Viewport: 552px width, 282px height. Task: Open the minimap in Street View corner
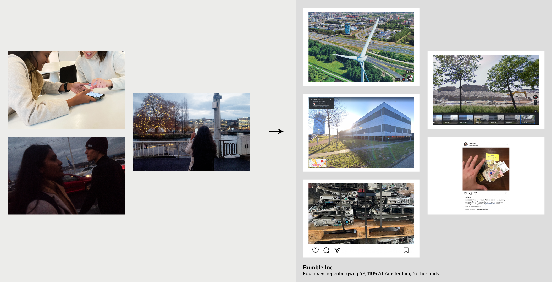(318, 163)
